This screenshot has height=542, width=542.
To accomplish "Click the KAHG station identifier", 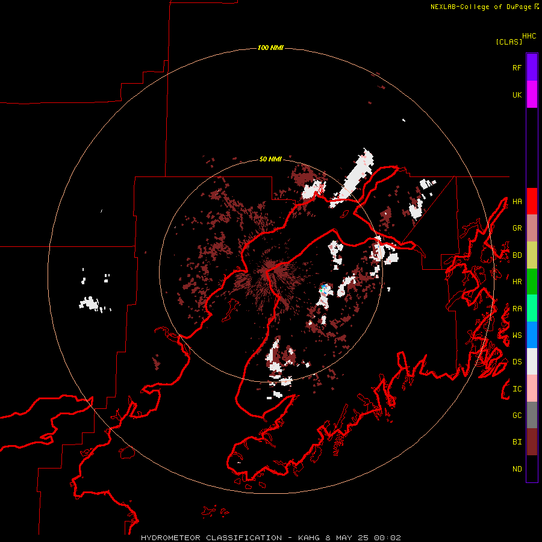I will [x=309, y=538].
